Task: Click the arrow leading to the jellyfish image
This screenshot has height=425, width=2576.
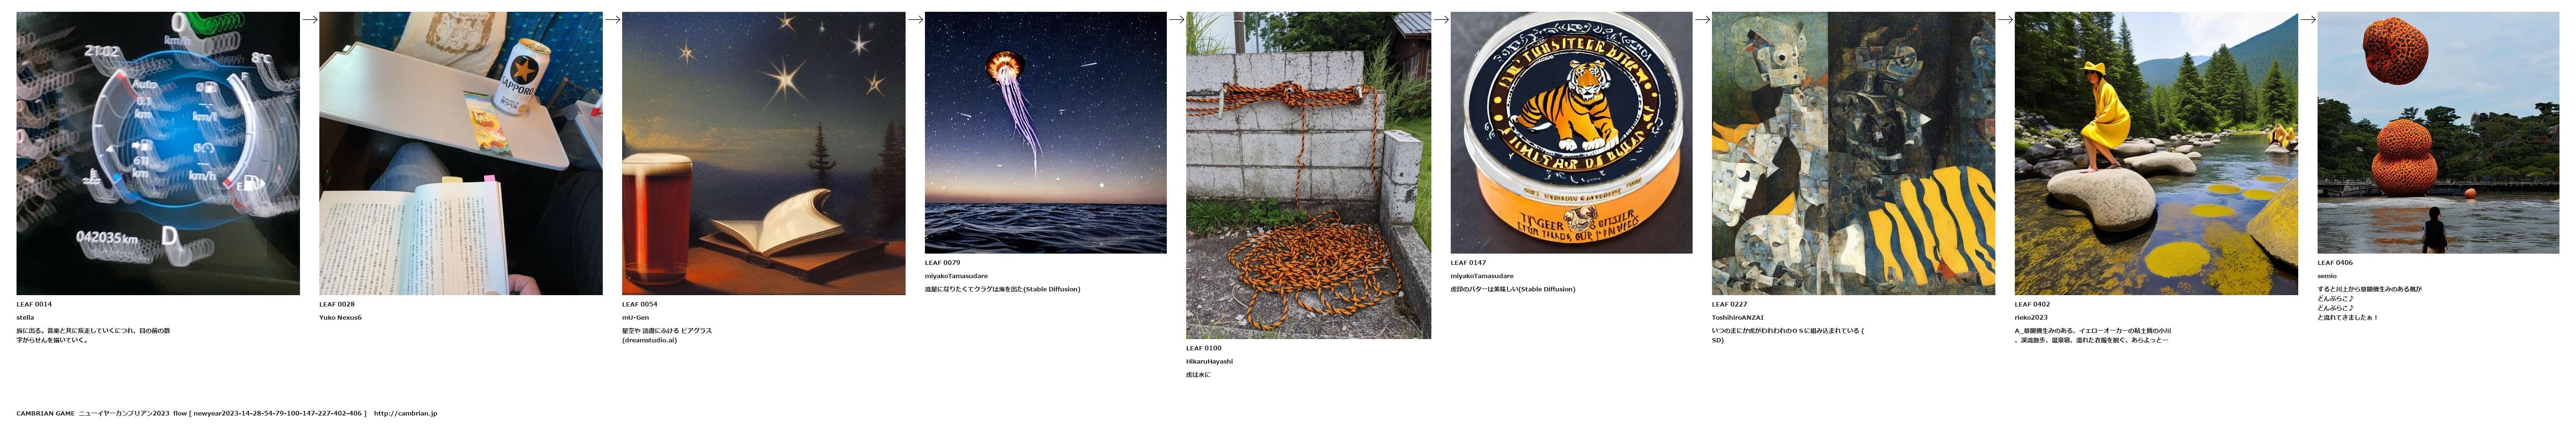Action: click(x=915, y=19)
